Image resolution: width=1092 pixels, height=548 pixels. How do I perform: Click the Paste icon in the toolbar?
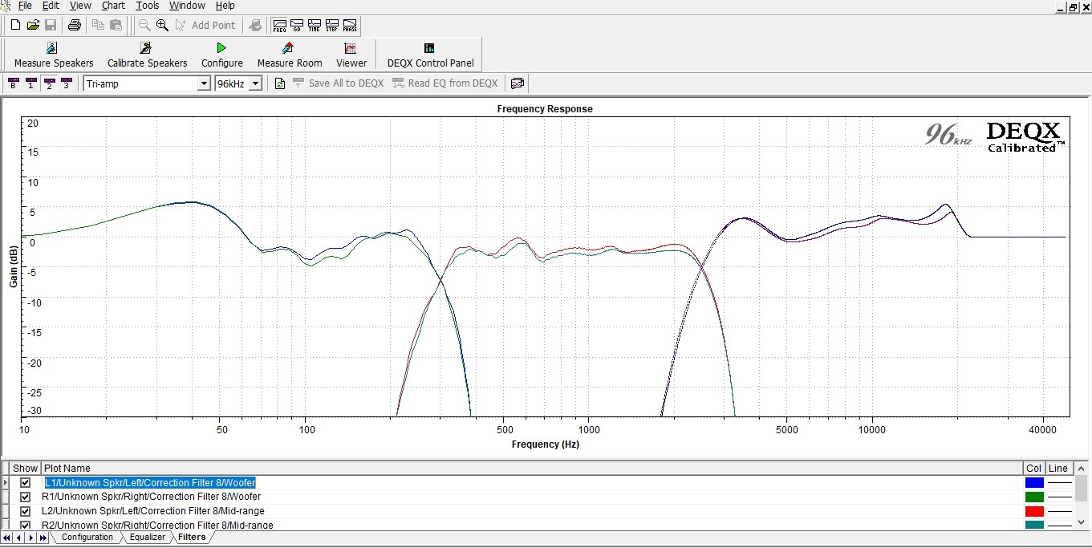[x=116, y=25]
